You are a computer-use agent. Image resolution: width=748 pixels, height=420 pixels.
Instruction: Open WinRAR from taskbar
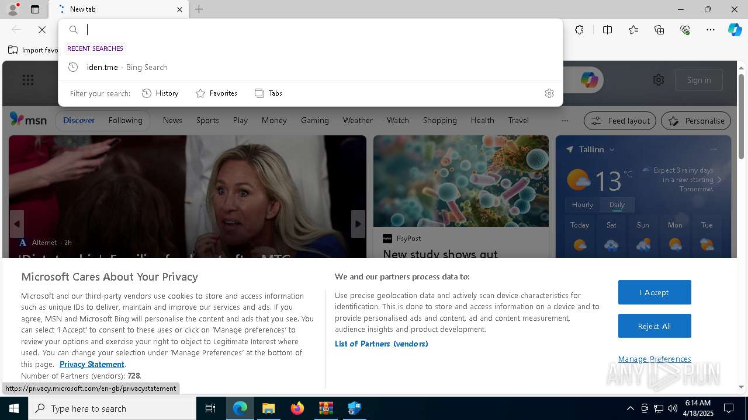[325, 408]
